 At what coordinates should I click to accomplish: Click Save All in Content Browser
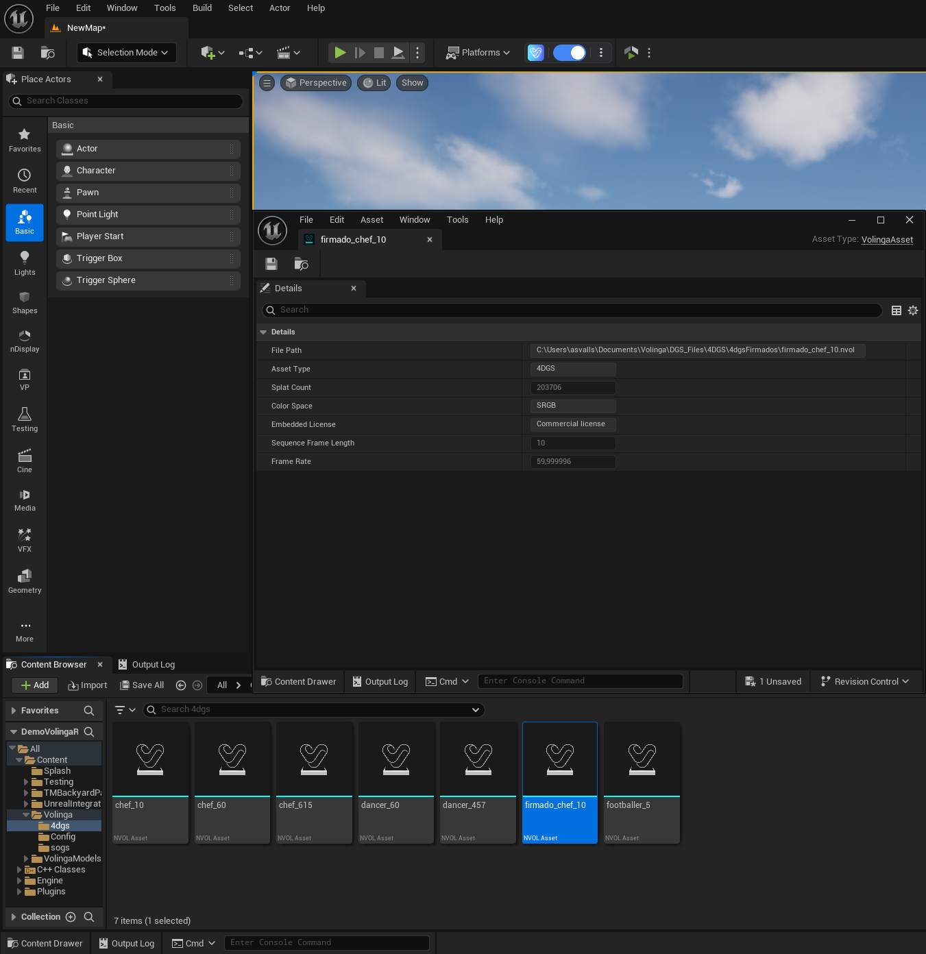click(x=142, y=685)
